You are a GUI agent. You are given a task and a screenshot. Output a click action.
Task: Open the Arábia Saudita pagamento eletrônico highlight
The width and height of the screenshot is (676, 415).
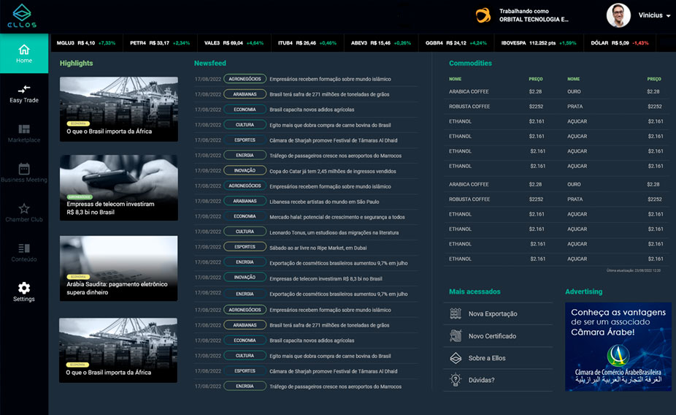pyautogui.click(x=118, y=268)
